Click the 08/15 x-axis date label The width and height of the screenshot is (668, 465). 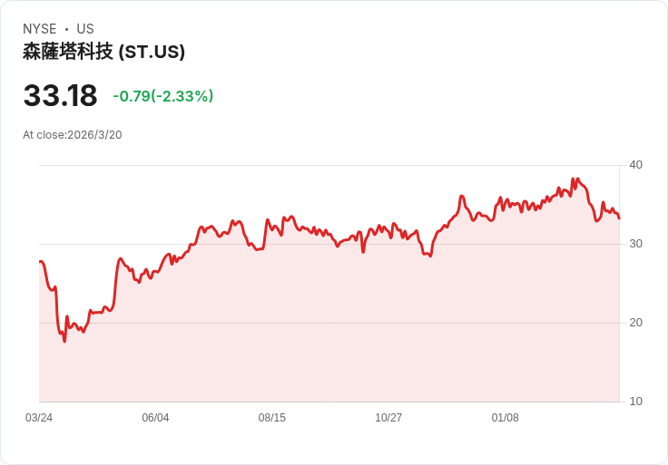tap(271, 417)
